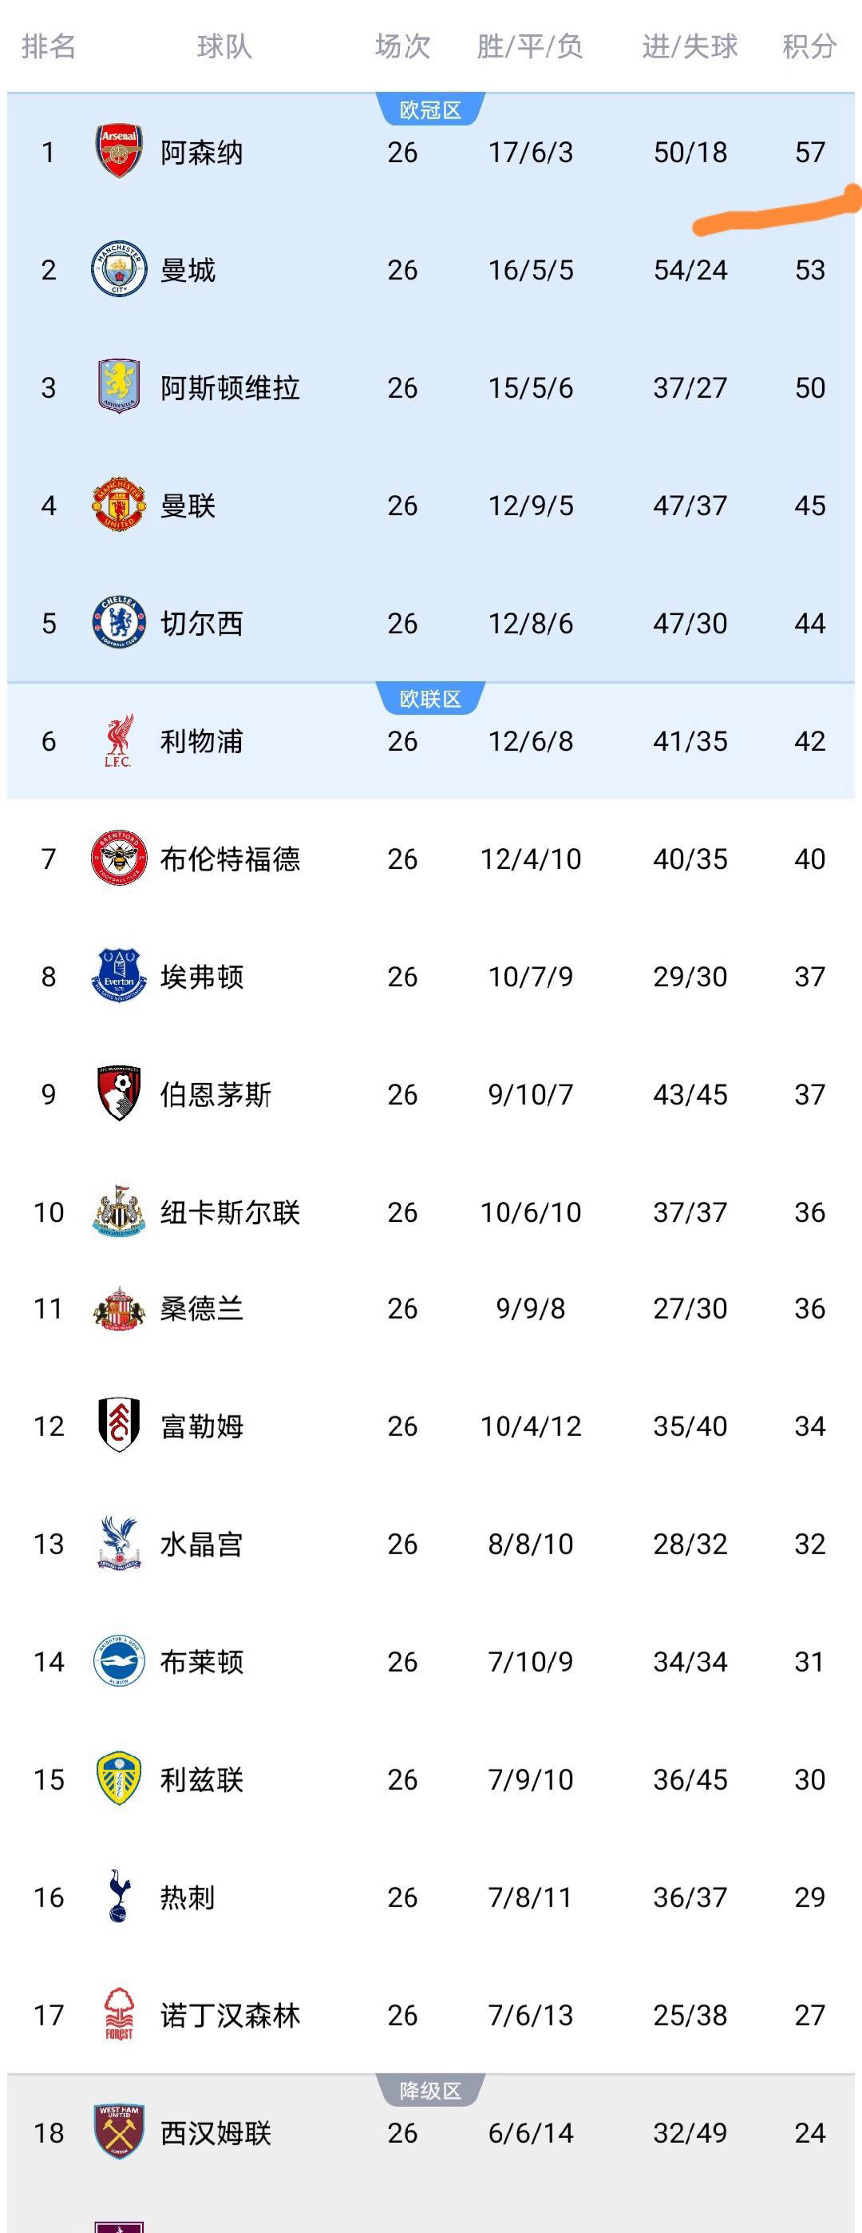The height and width of the screenshot is (2233, 862).
Task: Tap the Tottenham cockerel logo
Action: 119,1897
